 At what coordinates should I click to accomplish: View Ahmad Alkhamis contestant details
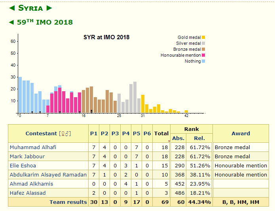click(31, 184)
